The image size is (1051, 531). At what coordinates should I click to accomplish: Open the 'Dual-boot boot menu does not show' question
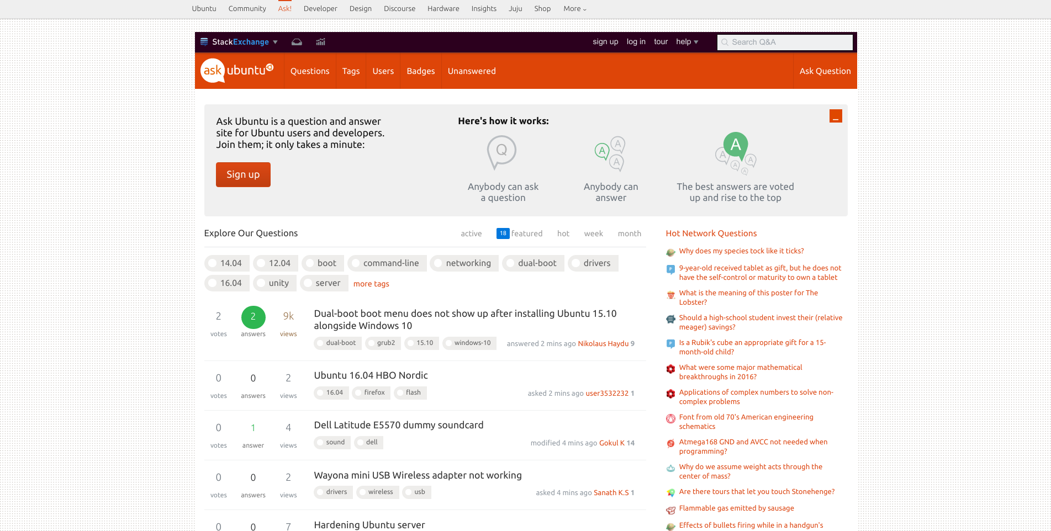[465, 320]
